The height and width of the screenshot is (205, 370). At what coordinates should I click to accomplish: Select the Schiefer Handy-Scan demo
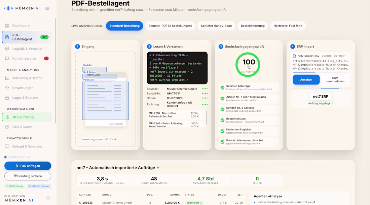tap(216, 26)
